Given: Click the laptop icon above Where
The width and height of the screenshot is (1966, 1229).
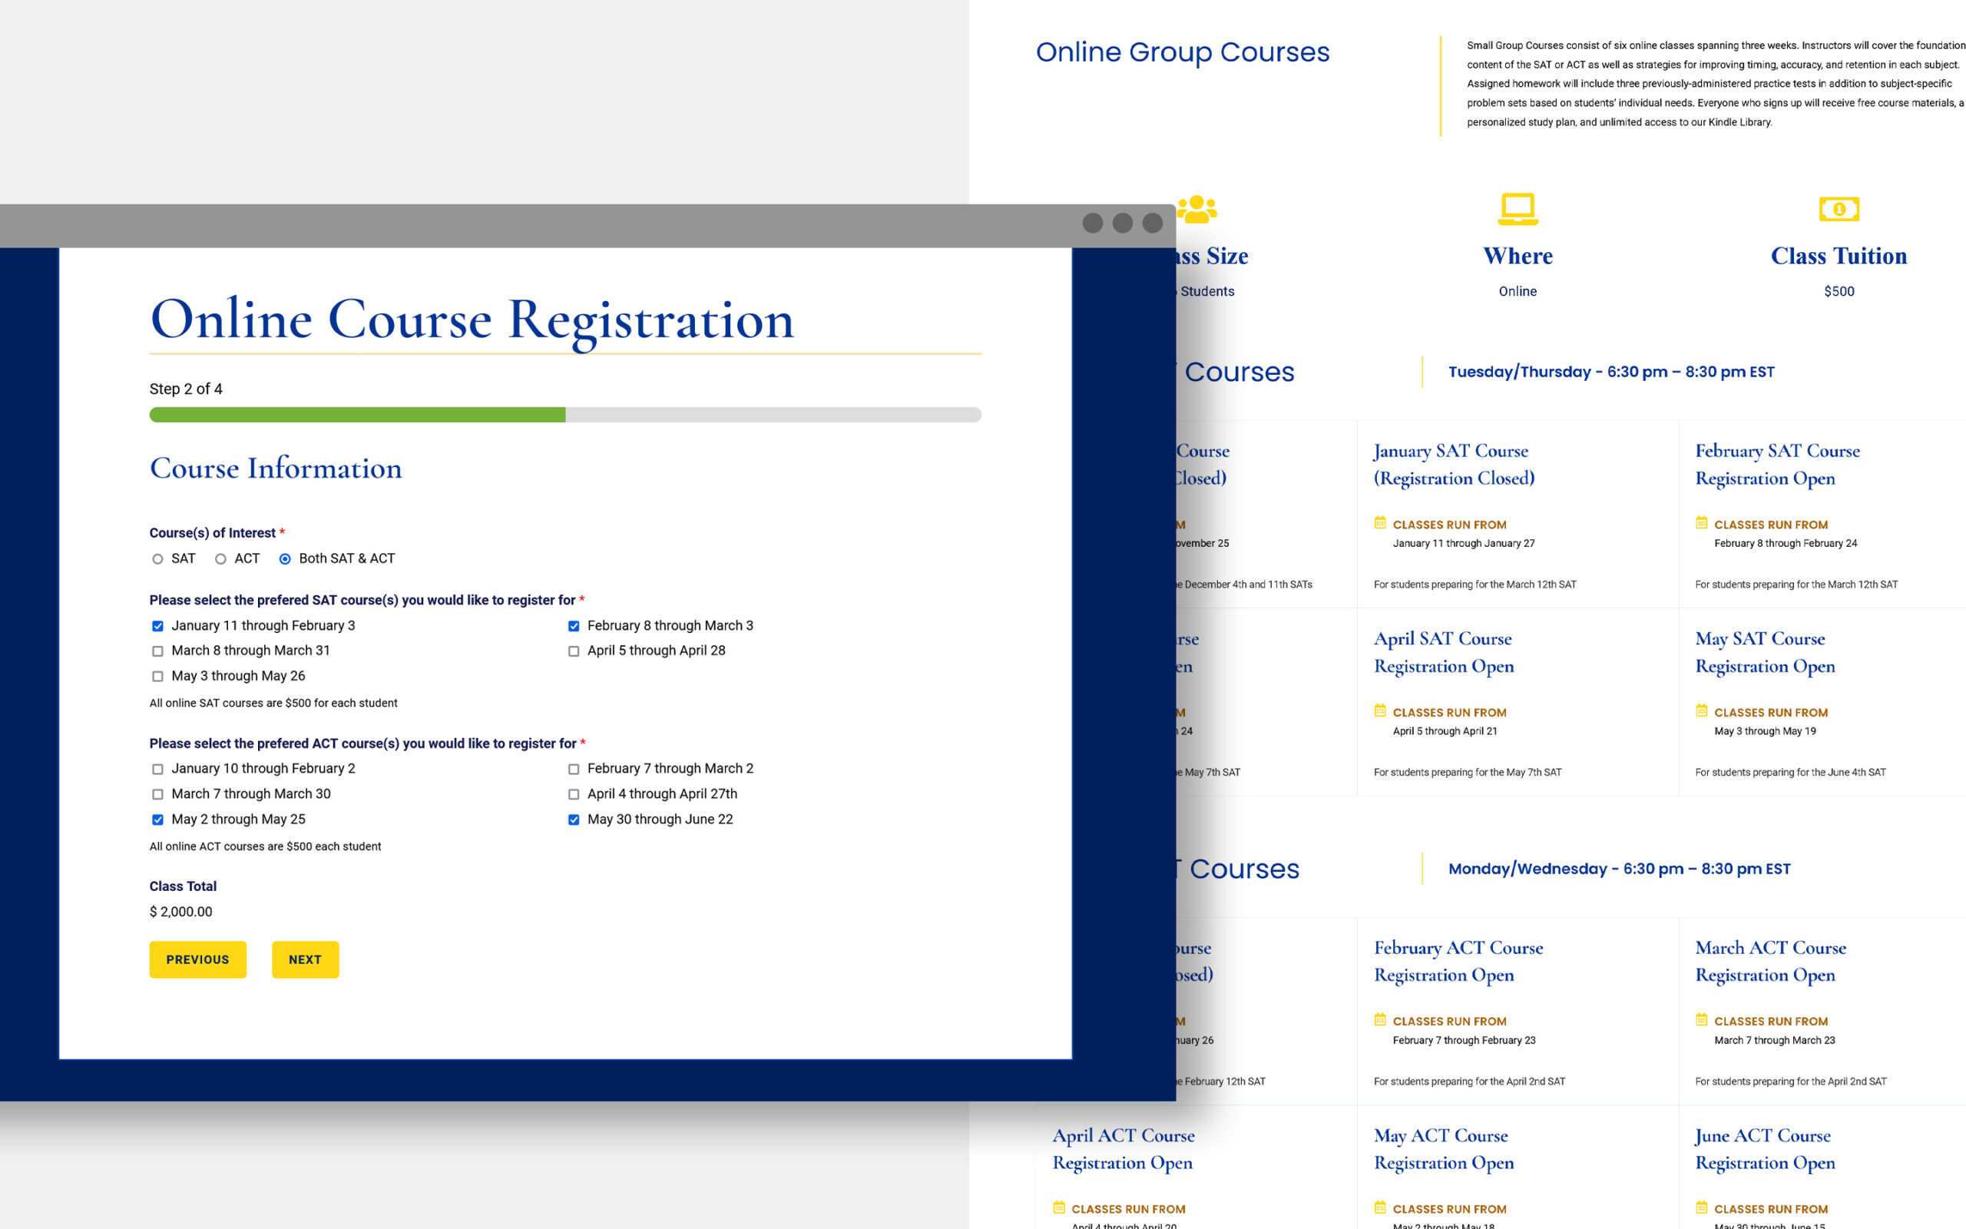Looking at the screenshot, I should [x=1518, y=211].
